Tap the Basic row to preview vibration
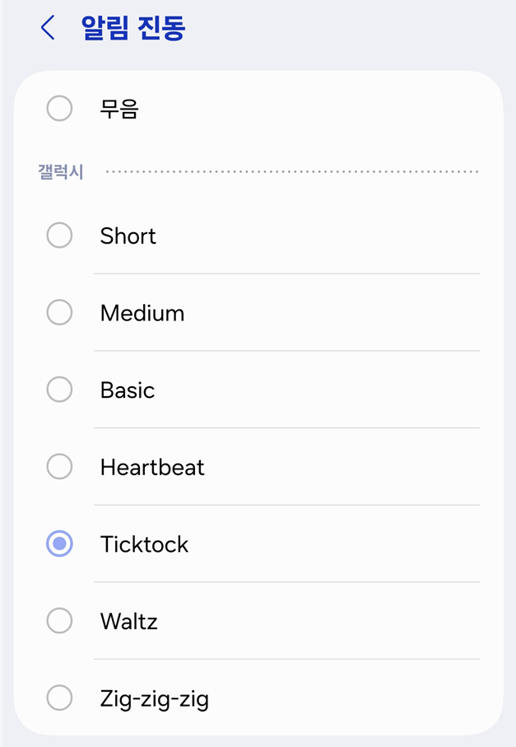 click(247, 390)
